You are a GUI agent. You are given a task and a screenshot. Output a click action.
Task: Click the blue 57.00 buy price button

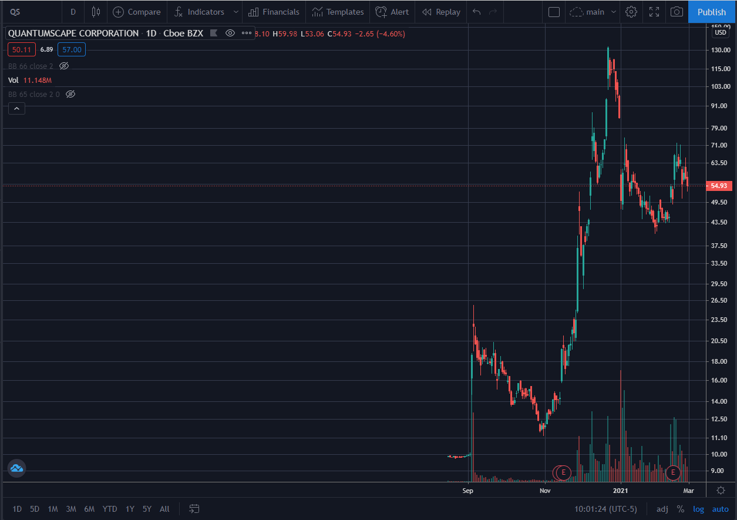(72, 50)
